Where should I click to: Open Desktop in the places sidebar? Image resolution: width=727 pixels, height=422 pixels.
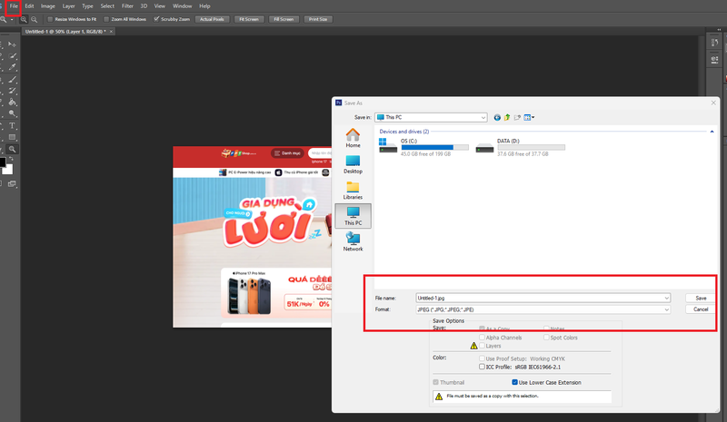[x=353, y=164]
